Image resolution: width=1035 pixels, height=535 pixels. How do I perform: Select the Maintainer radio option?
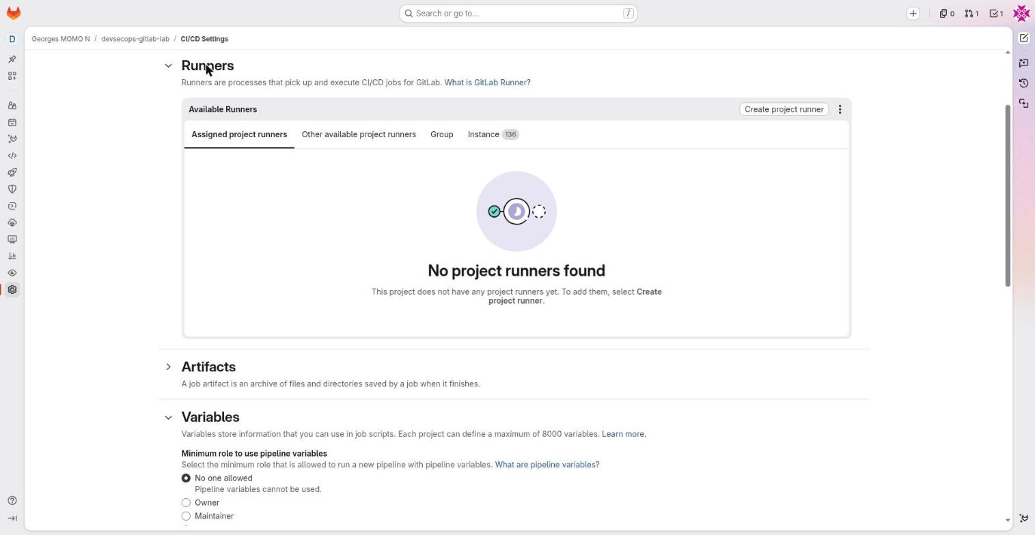tap(186, 517)
